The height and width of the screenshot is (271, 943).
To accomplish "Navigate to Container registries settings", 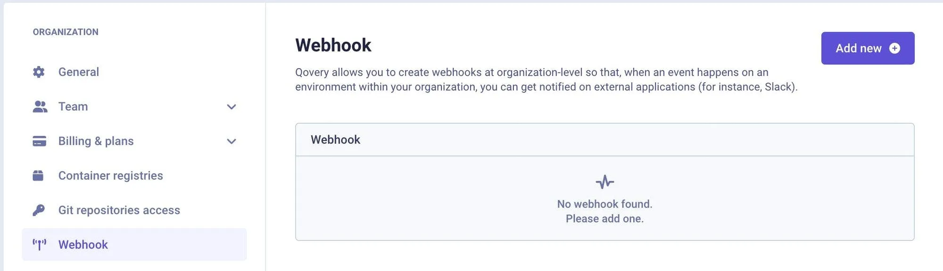I will coord(111,175).
